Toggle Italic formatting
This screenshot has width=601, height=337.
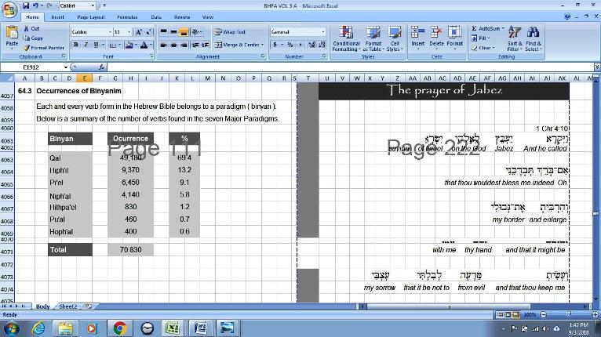pyautogui.click(x=86, y=45)
